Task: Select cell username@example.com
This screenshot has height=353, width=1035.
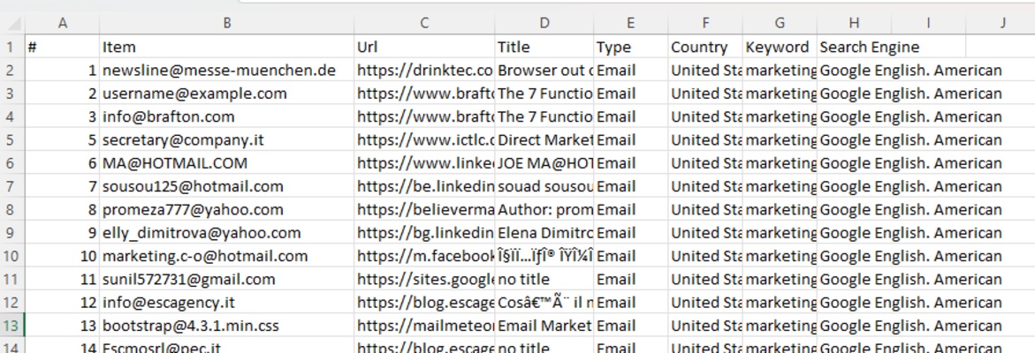Action: [x=227, y=93]
